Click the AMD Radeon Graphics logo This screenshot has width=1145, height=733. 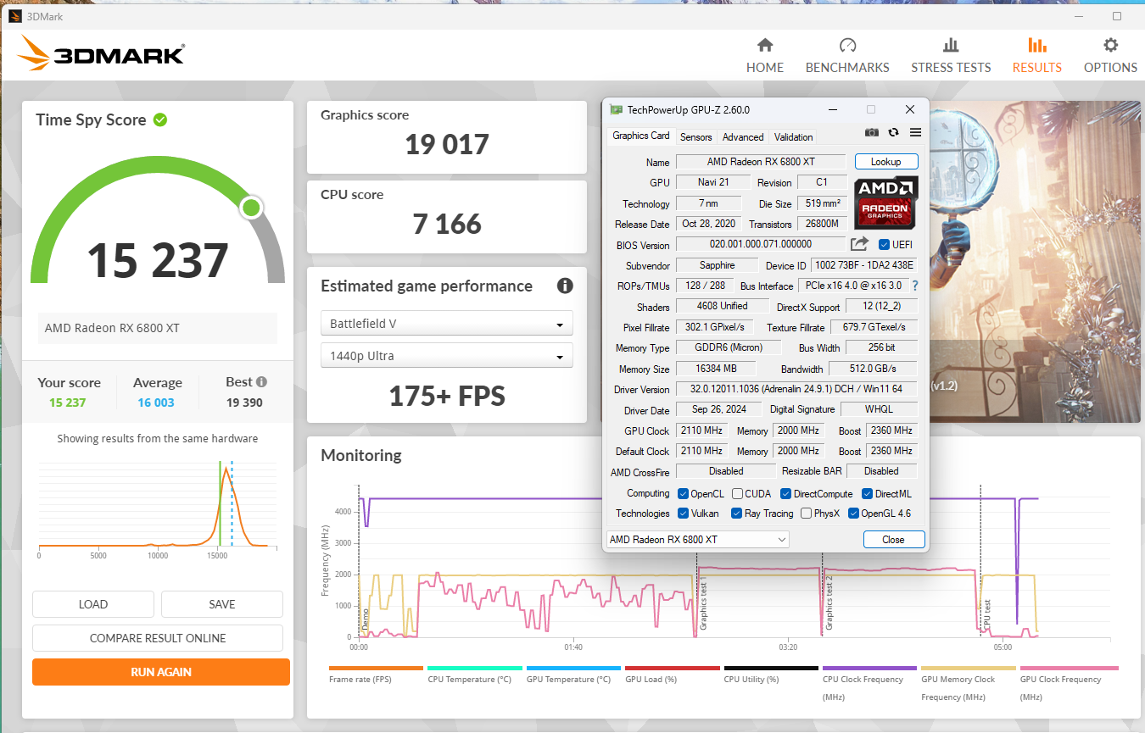(x=885, y=203)
